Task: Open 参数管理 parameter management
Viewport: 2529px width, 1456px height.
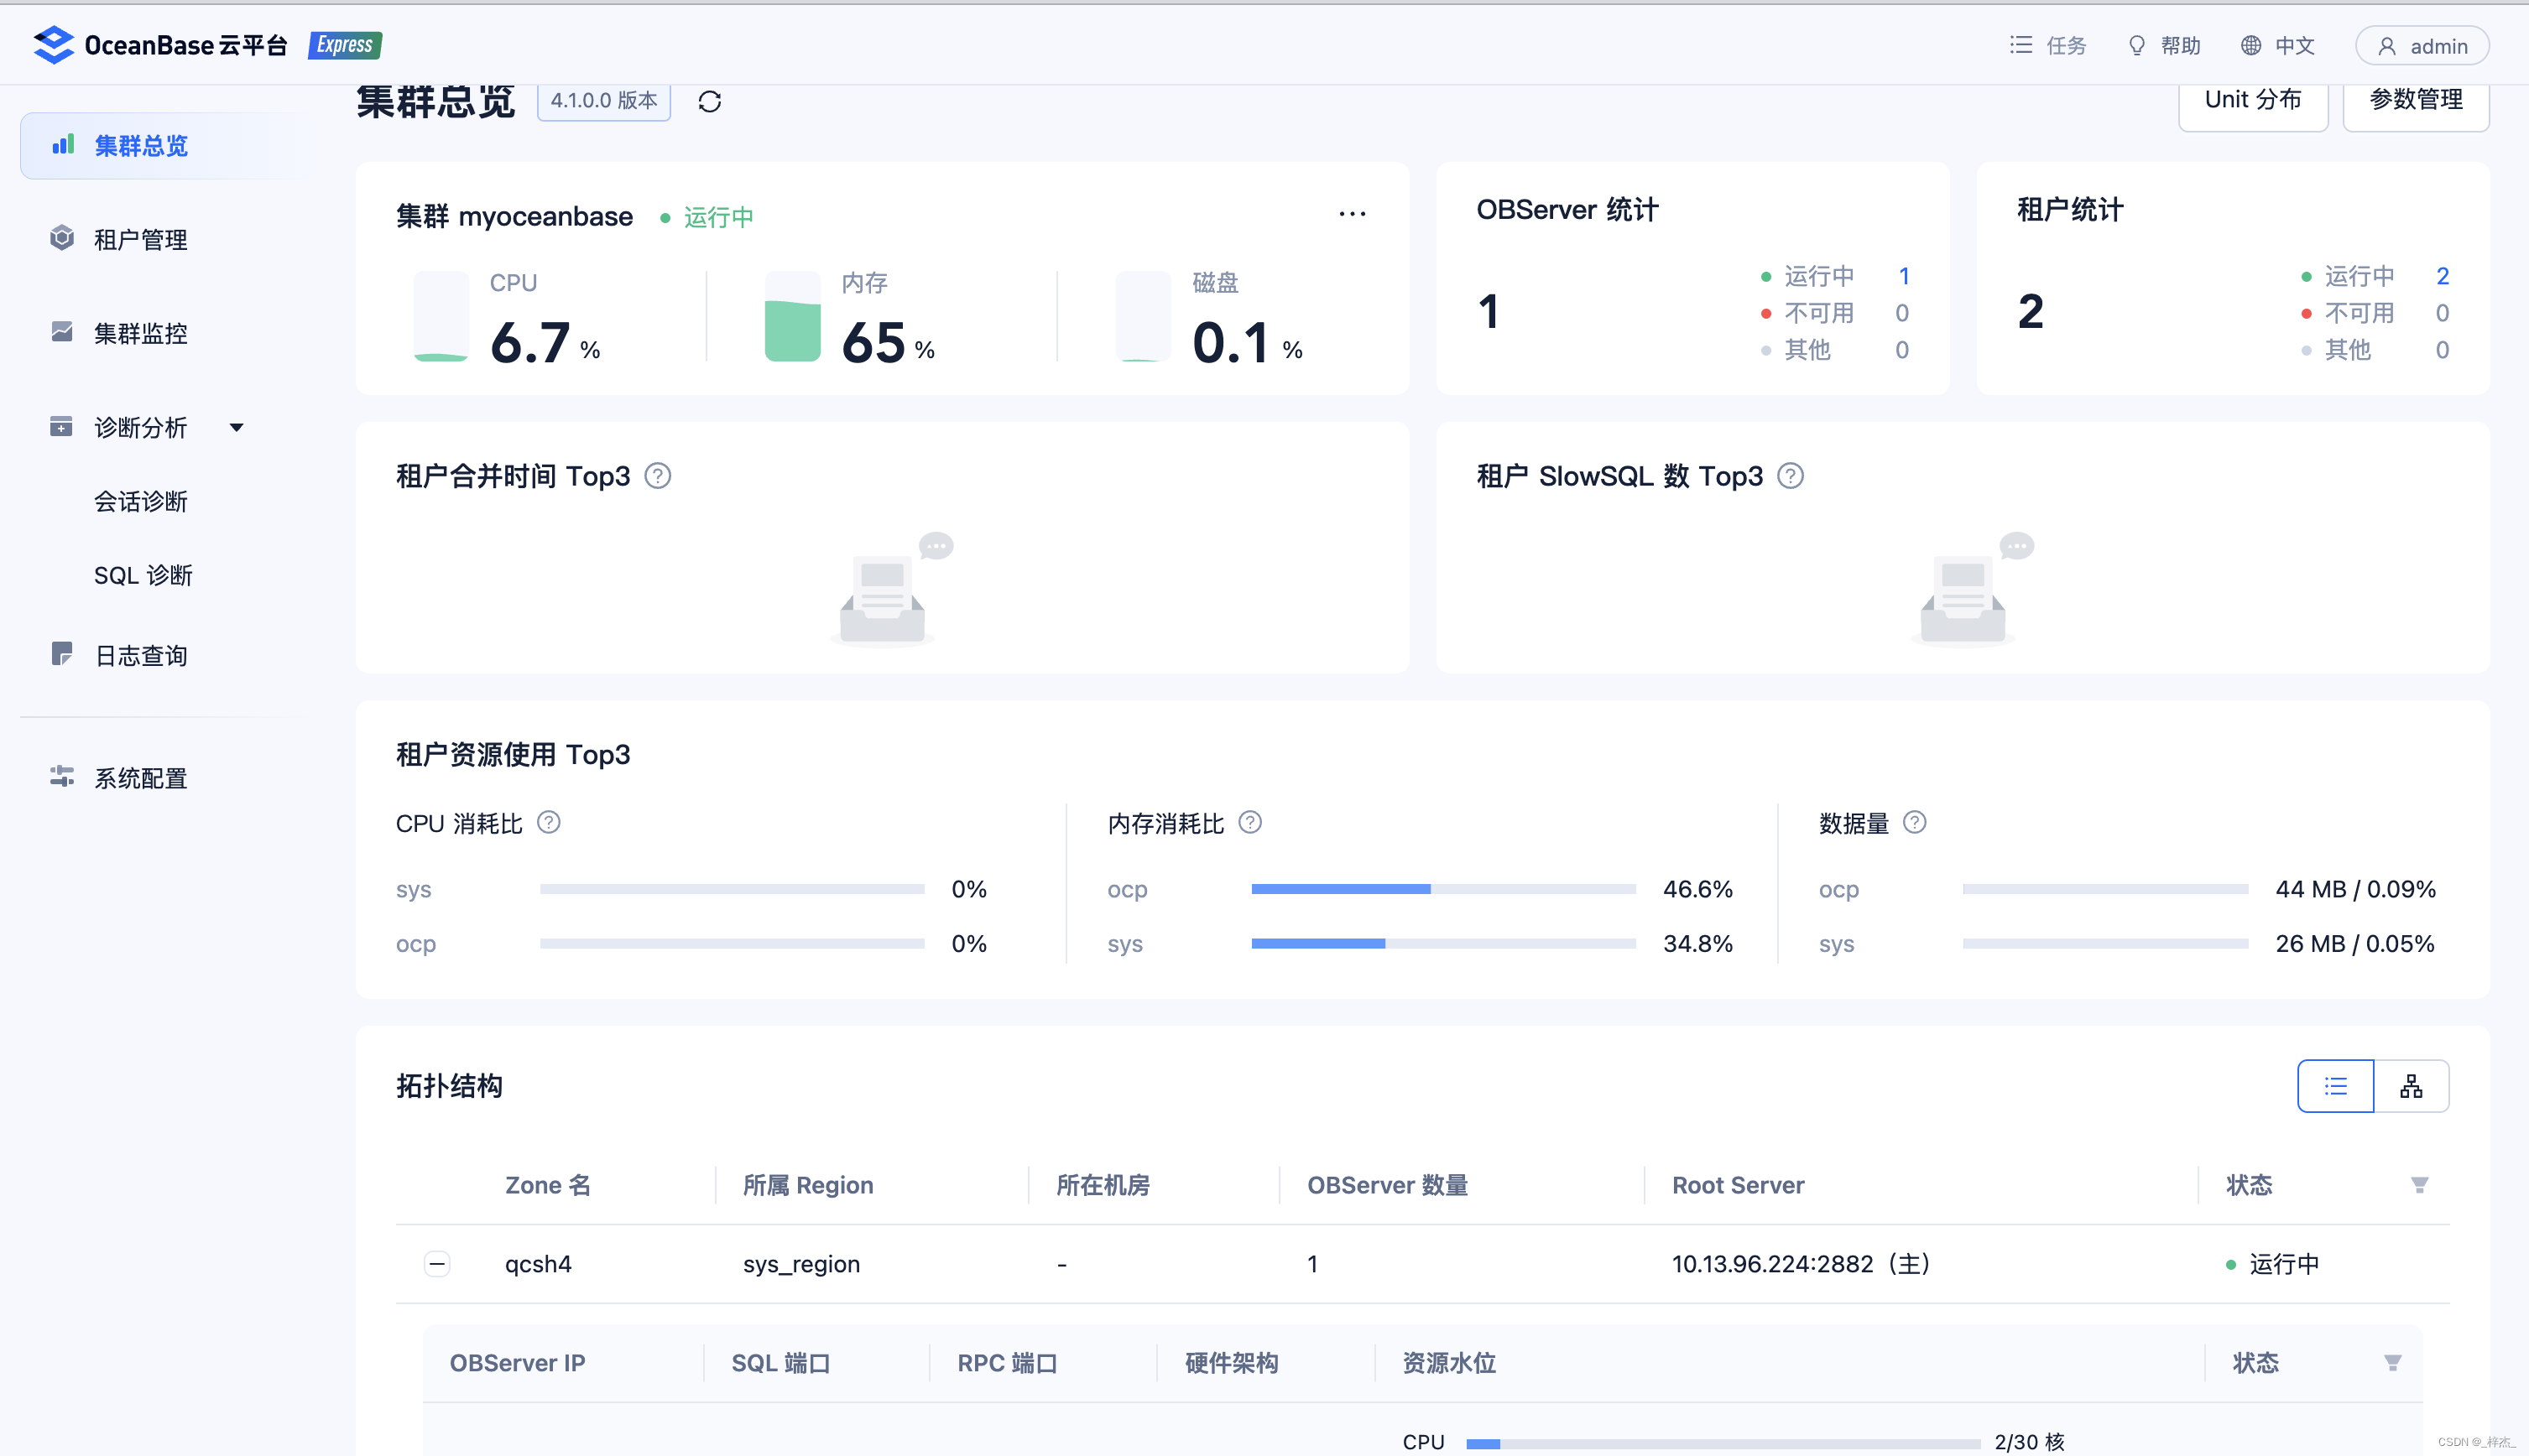Action: [2415, 100]
